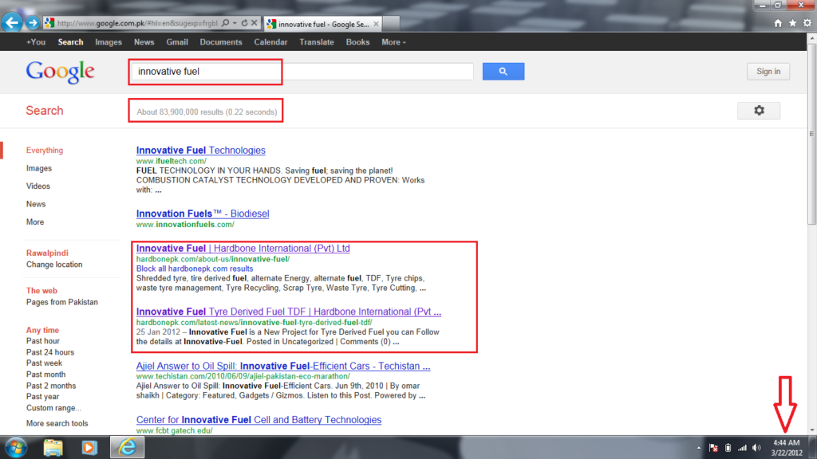The height and width of the screenshot is (459, 817).
Task: Open Custom range date filter
Action: pos(53,408)
